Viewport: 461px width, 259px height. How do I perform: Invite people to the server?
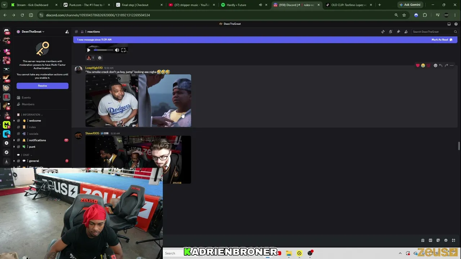coord(67,32)
